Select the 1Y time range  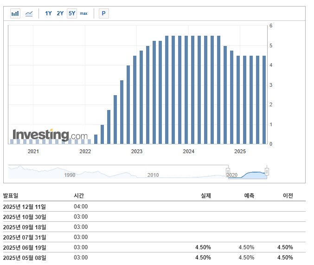48,13
